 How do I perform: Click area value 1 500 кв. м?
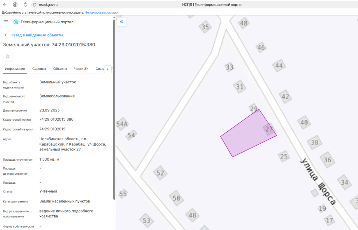(49, 159)
